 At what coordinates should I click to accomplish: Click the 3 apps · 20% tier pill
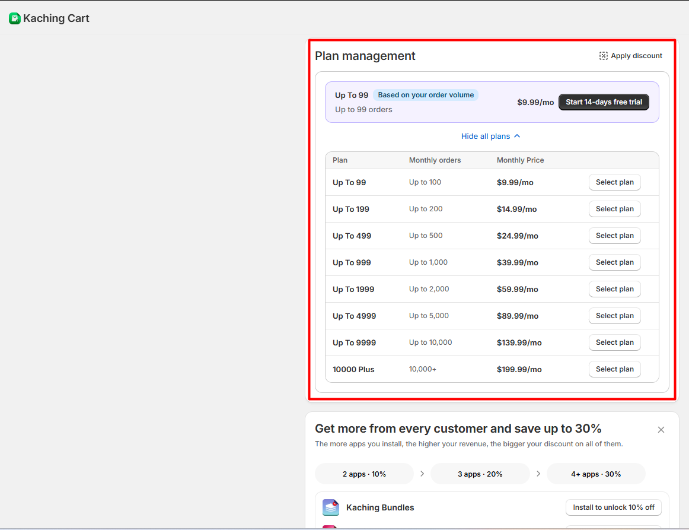pos(480,474)
